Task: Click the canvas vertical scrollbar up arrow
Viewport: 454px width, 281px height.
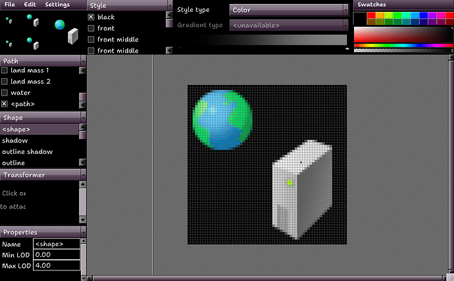Action: [x=451, y=58]
